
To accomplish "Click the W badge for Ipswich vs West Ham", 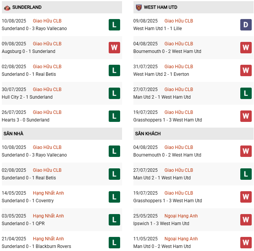I will pyautogui.click(x=246, y=220).
